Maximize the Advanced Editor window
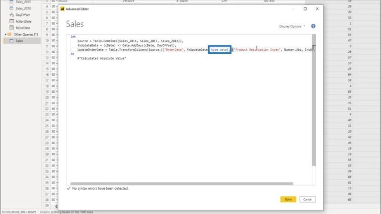381x214 pixels. [x=305, y=9]
